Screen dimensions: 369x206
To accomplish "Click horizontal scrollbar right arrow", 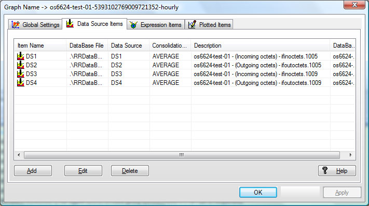I will [351, 155].
